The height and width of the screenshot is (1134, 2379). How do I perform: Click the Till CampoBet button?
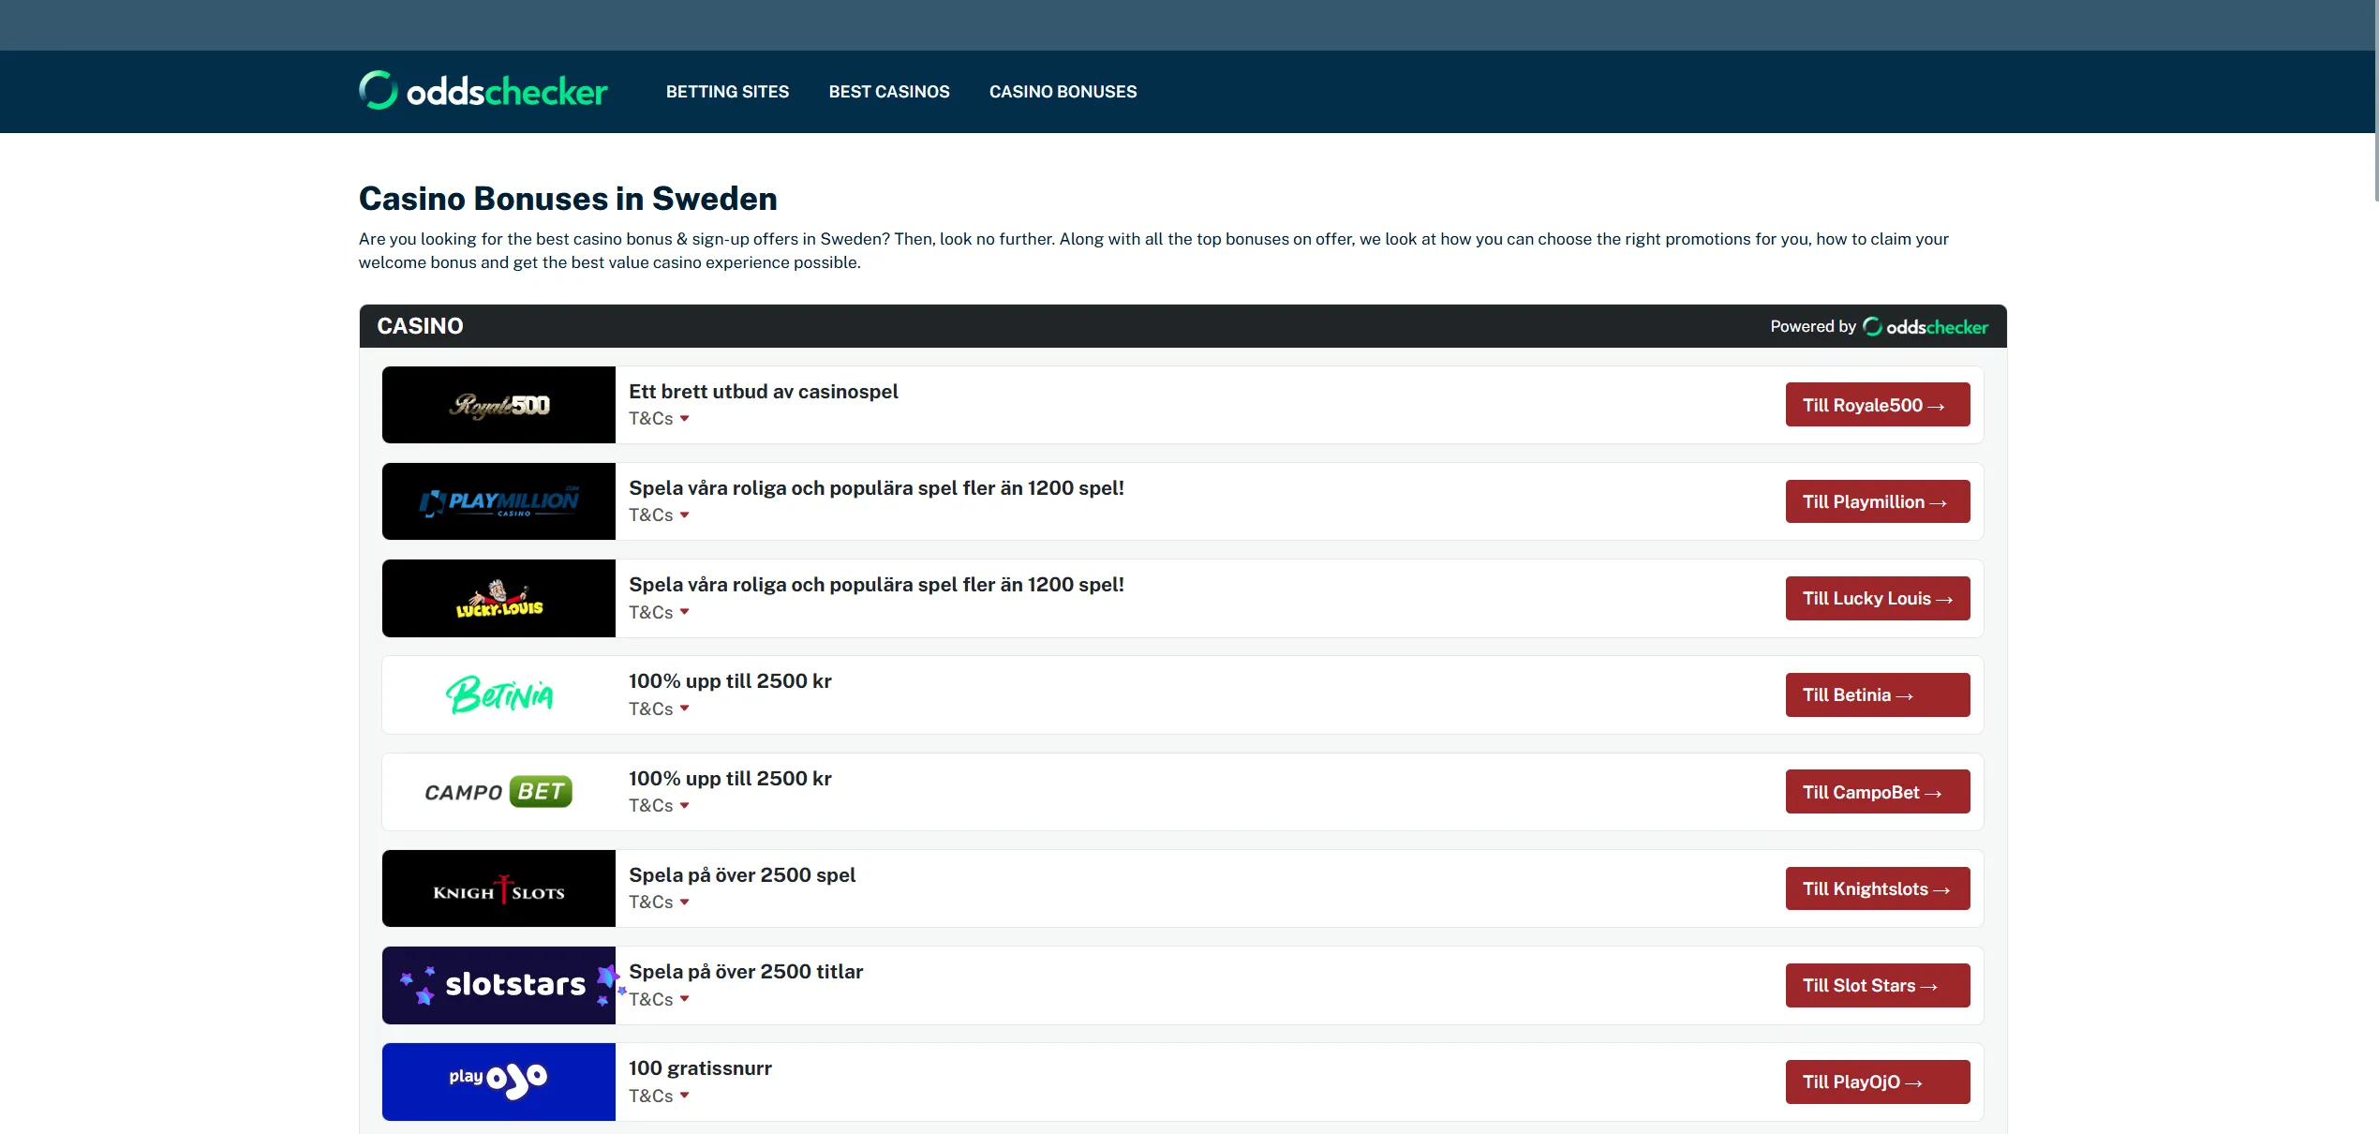1878,792
